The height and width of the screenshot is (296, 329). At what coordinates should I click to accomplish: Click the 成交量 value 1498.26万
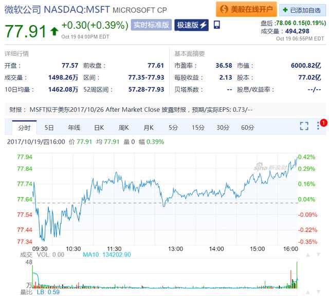tap(63, 77)
